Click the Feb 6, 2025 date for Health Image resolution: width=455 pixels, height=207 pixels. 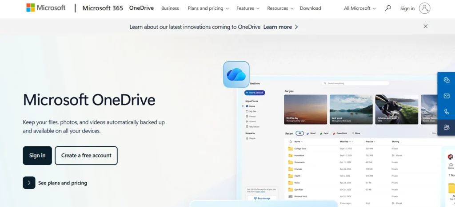pos(345,176)
